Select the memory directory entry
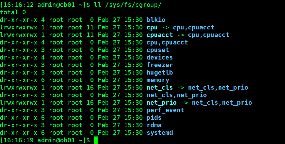 (158, 80)
